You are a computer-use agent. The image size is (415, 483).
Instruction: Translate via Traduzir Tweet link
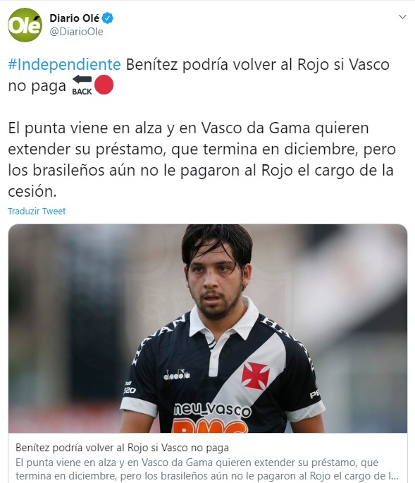(37, 212)
